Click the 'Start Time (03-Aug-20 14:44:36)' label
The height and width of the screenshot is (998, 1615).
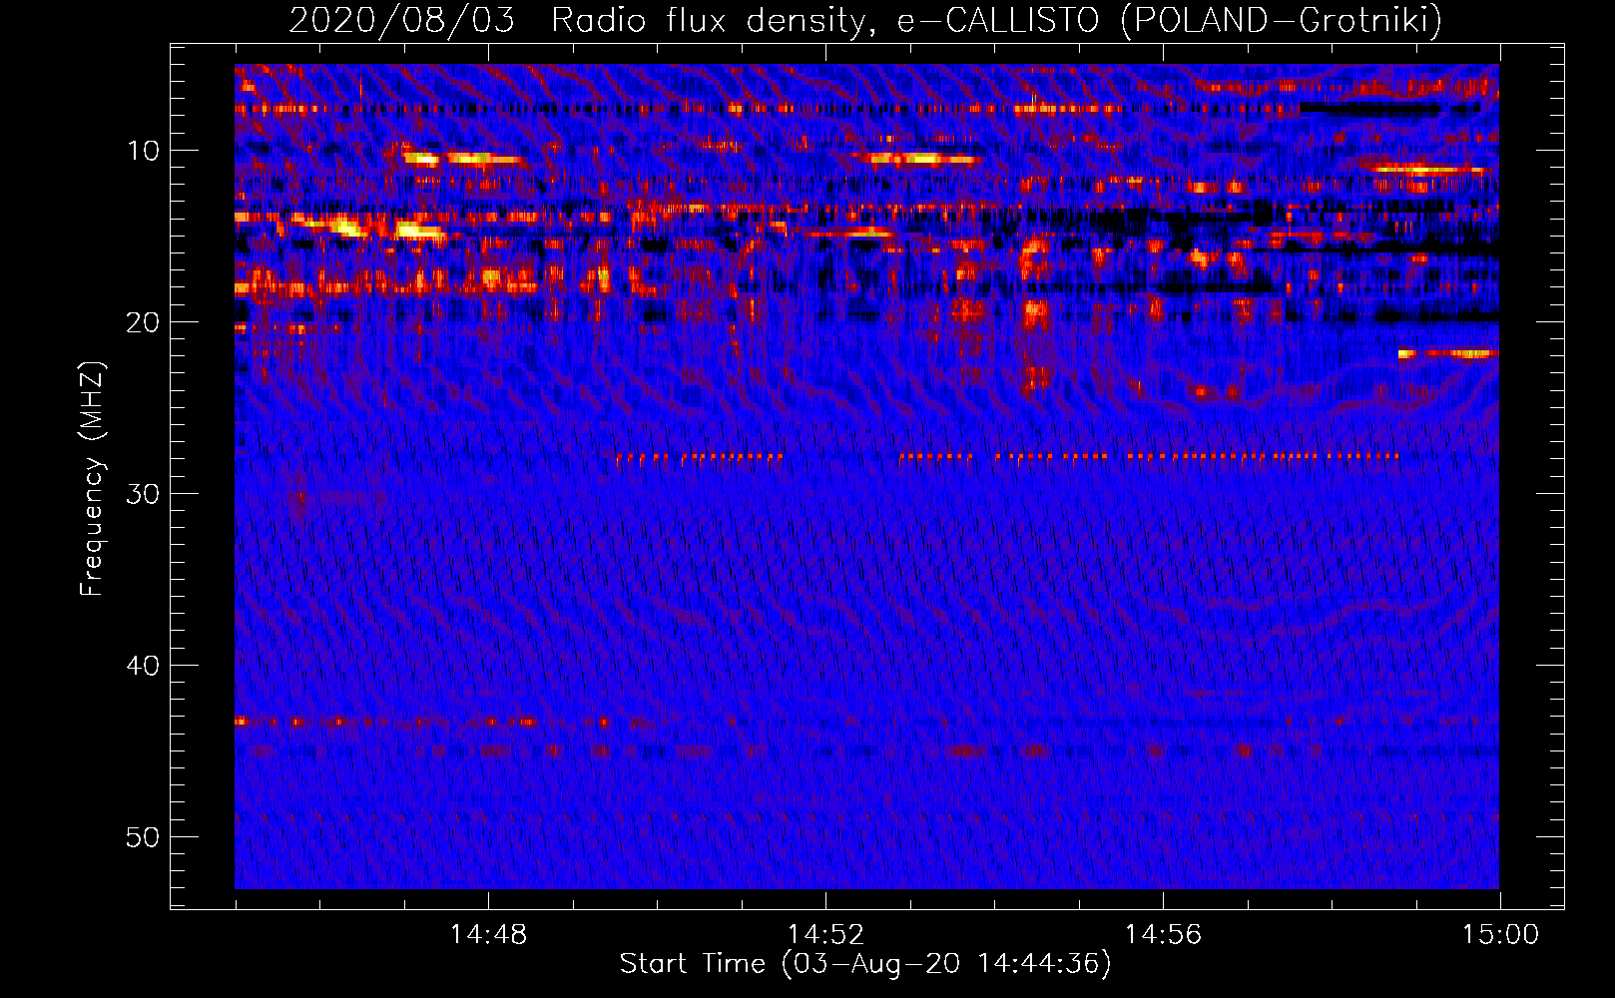[865, 964]
